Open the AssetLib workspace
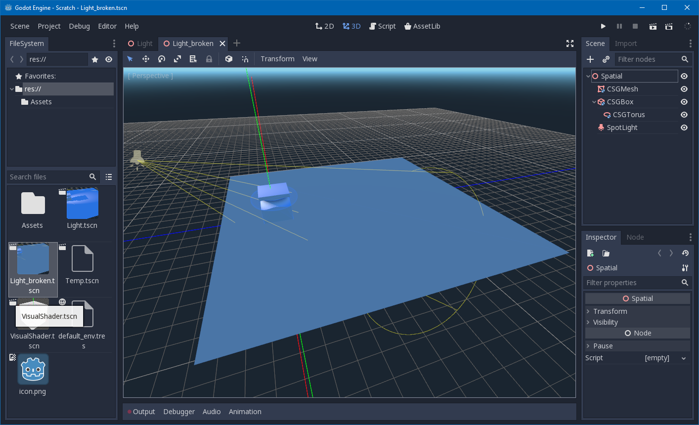 click(x=422, y=26)
